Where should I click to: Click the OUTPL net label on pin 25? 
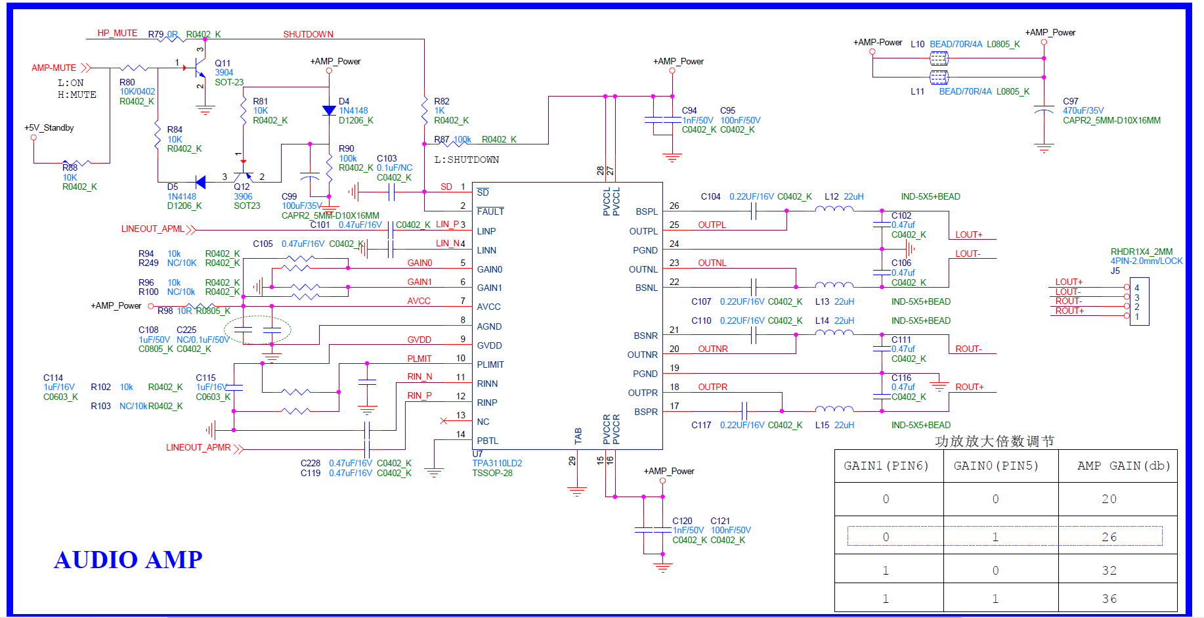[712, 225]
